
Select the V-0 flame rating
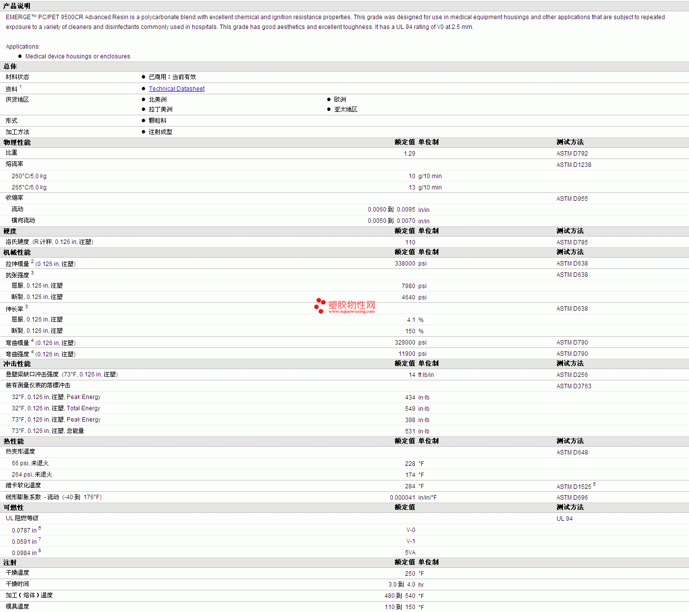(411, 530)
